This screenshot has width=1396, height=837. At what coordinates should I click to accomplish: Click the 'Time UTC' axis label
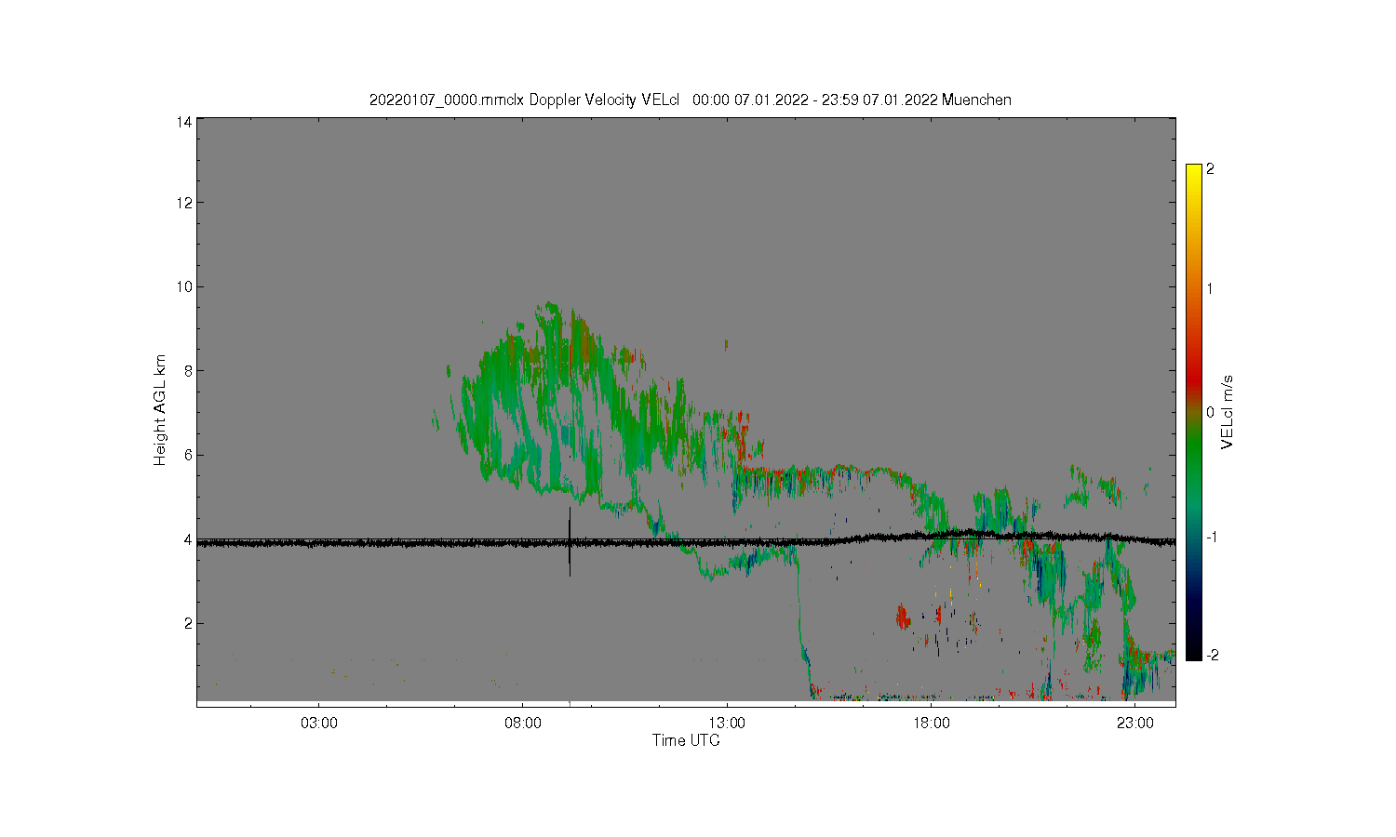pos(686,740)
